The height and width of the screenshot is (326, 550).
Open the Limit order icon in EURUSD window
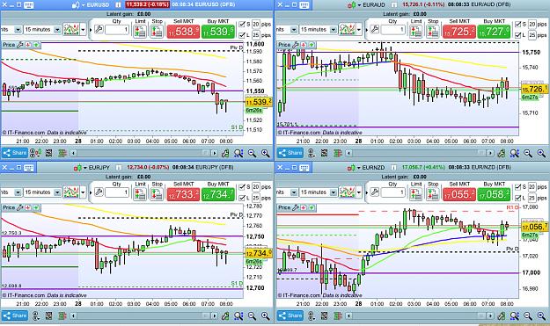140,31
